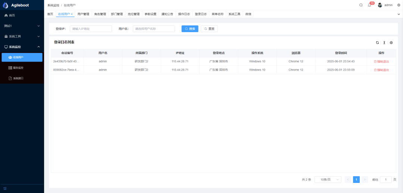Image resolution: width=403 pixels, height=193 pixels.
Task: Open the tab options chevron dropdown
Action: pos(399,14)
